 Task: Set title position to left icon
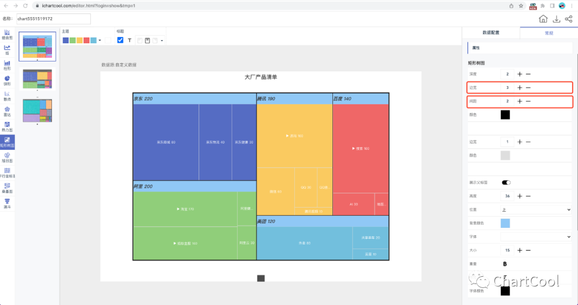pos(140,41)
